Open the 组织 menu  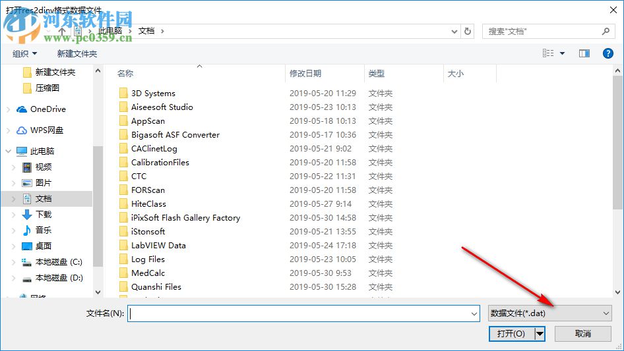[x=24, y=53]
